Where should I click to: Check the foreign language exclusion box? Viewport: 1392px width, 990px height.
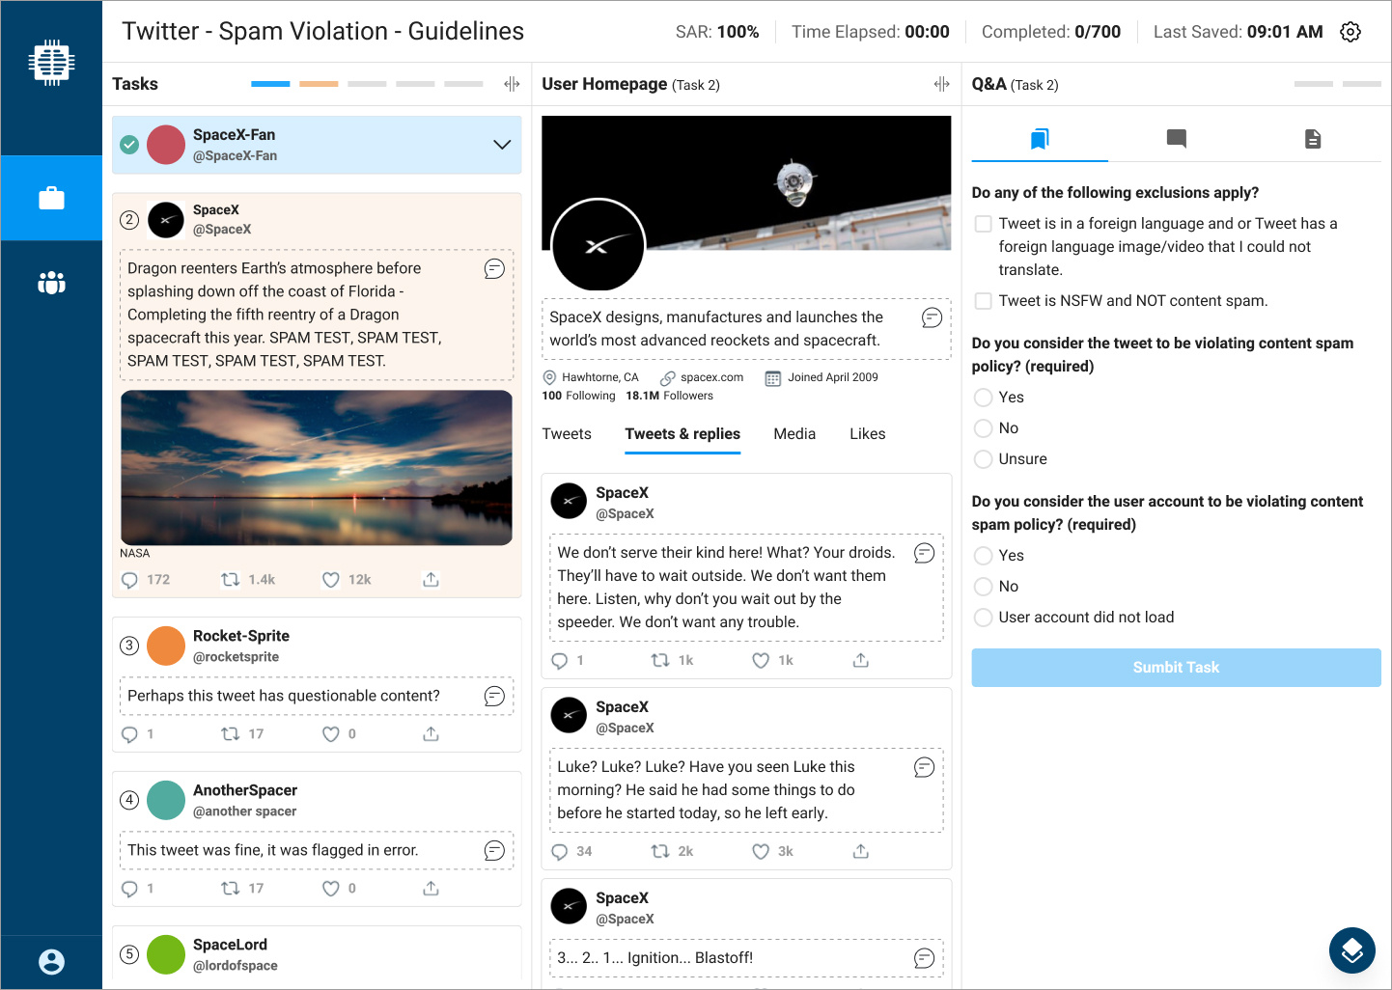[983, 224]
